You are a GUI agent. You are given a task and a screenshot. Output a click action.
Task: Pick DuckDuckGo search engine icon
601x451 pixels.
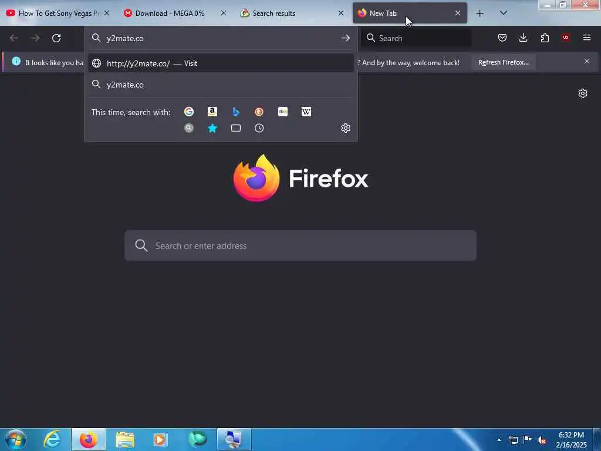tap(259, 112)
